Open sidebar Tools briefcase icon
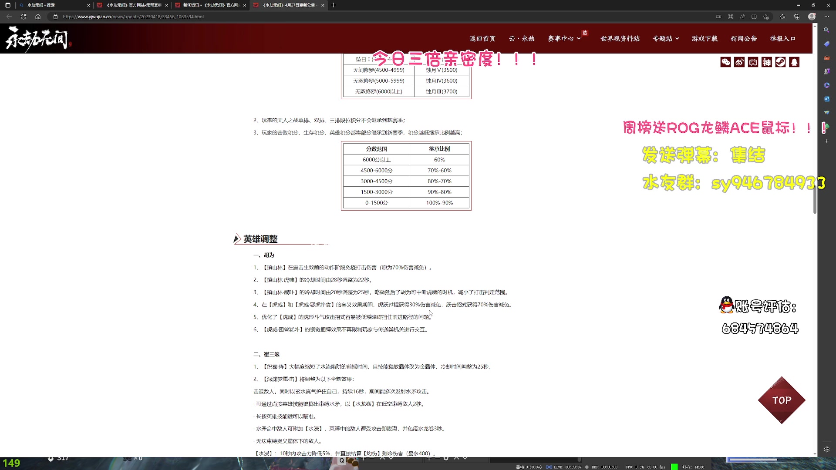The image size is (836, 470). point(826,57)
